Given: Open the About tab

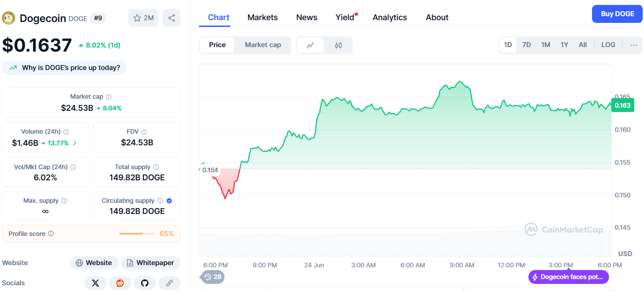Looking at the screenshot, I should (x=437, y=17).
